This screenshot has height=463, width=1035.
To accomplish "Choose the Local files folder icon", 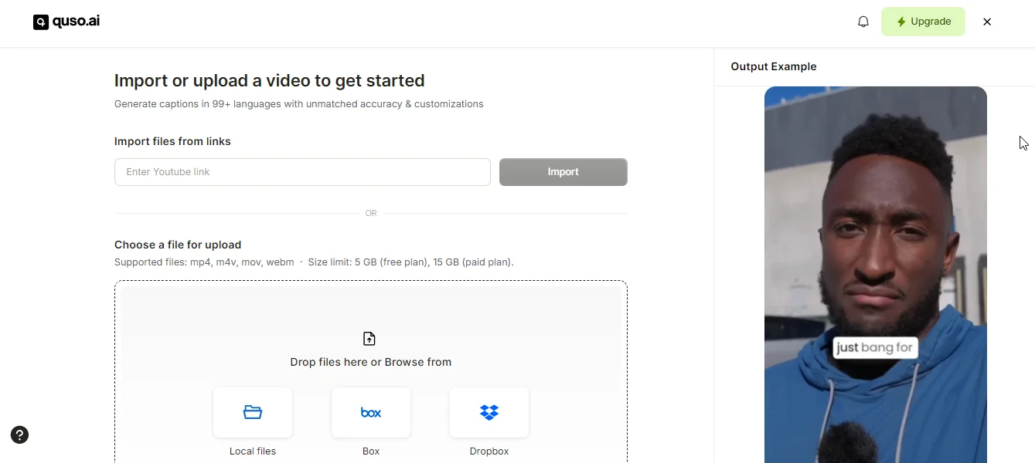I will [x=253, y=412].
